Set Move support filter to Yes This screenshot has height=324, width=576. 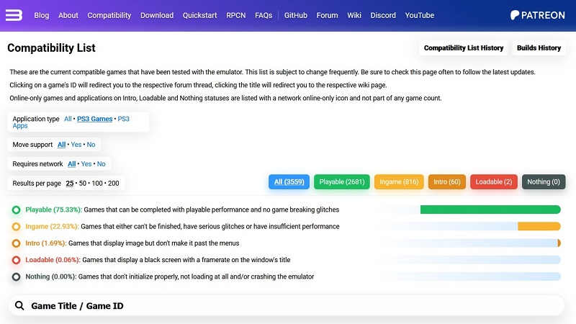pos(76,145)
